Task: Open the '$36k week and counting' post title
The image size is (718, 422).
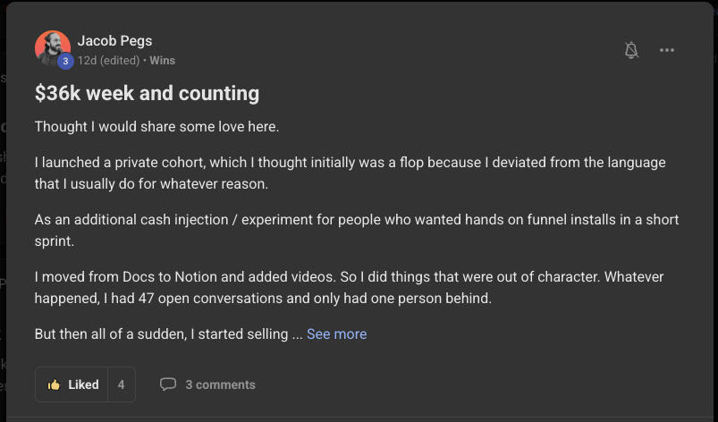Action: tap(147, 93)
